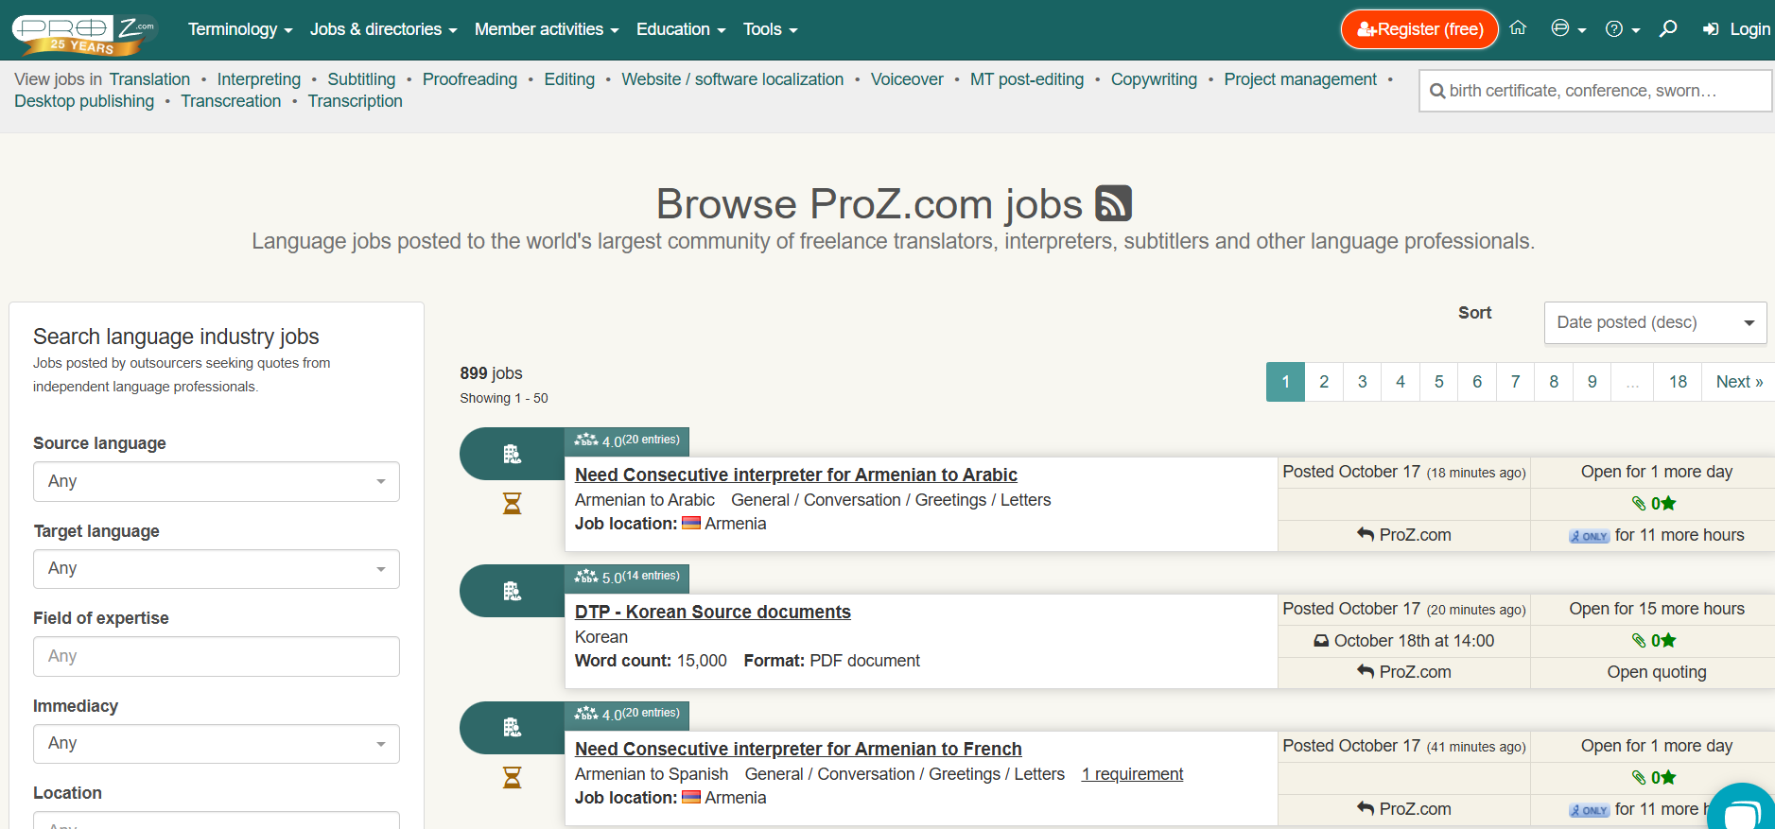Expand Member activities menu

[x=547, y=29]
